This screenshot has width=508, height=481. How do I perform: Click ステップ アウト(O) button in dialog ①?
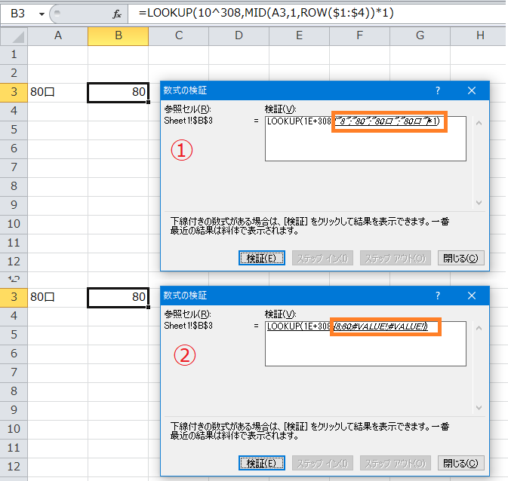click(396, 258)
